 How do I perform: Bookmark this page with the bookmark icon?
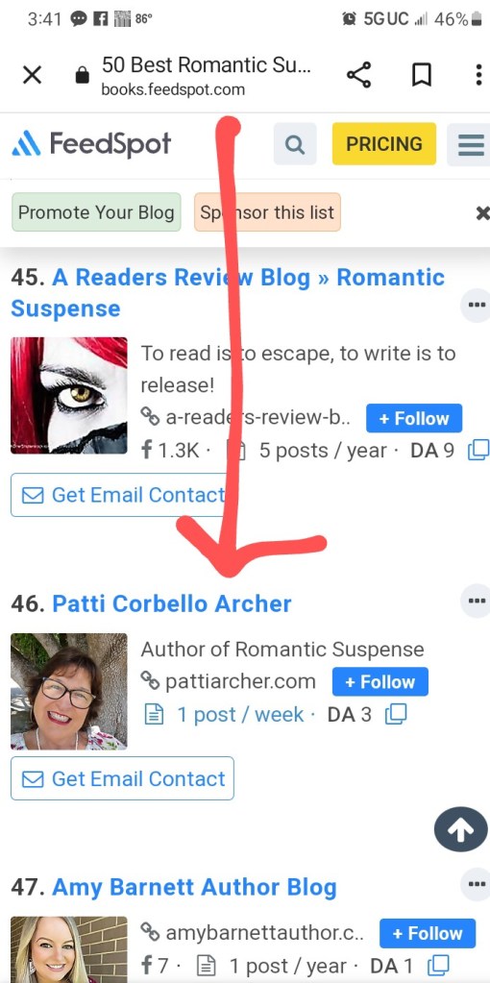pos(422,75)
